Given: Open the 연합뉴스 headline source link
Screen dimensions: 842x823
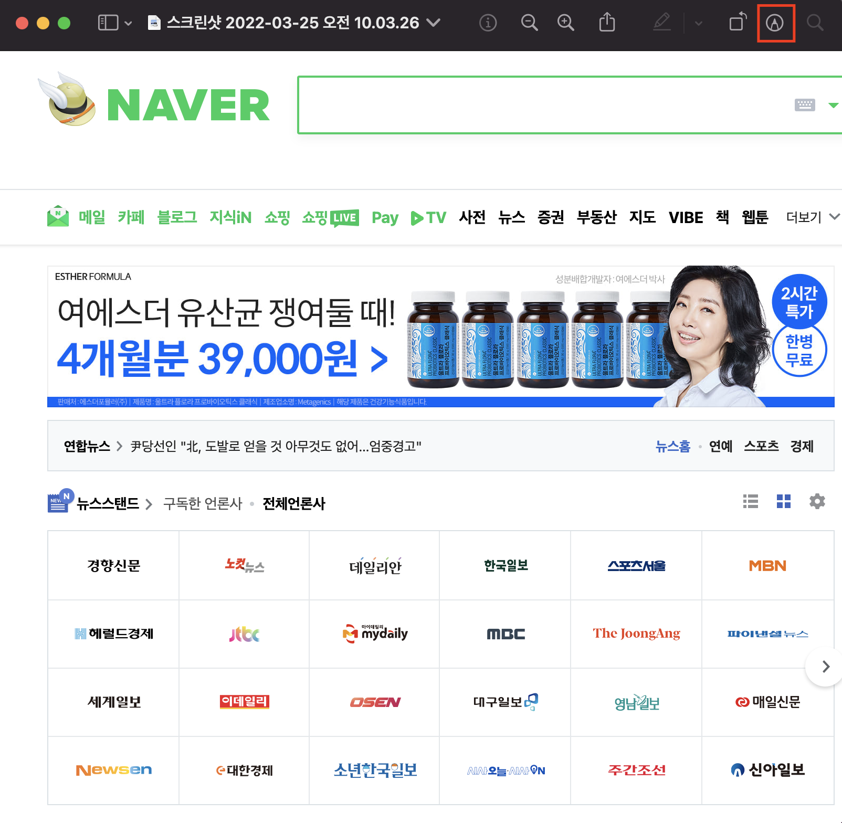Looking at the screenshot, I should tap(87, 446).
